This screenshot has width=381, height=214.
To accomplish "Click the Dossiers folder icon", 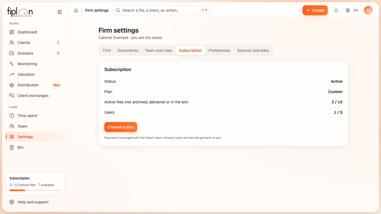I will click(12, 53).
